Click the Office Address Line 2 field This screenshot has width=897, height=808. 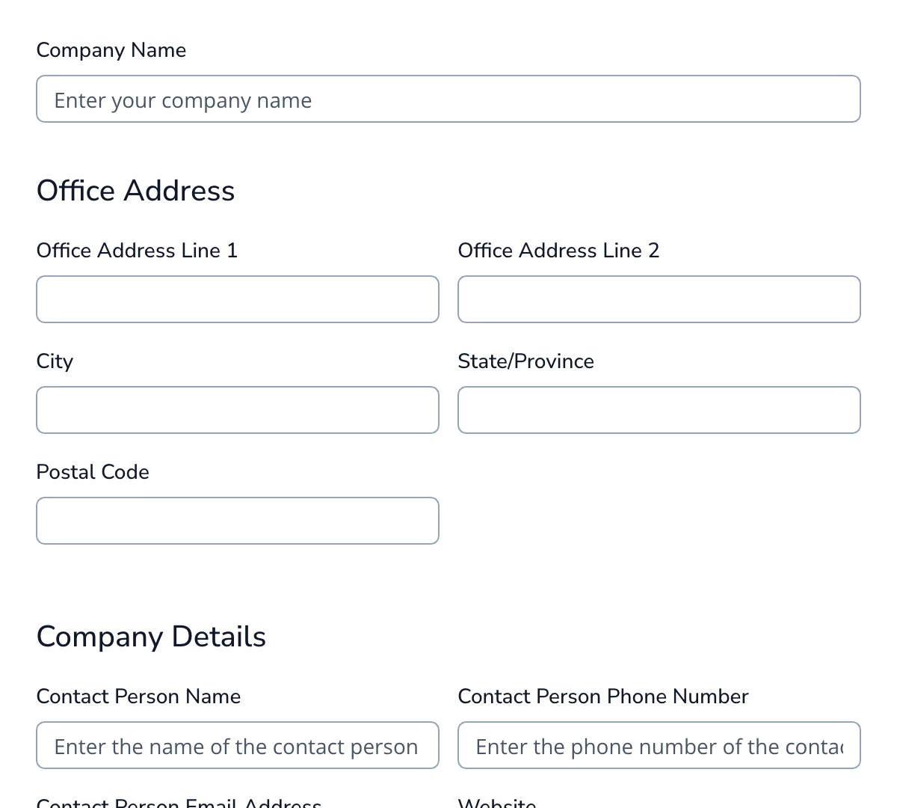click(659, 299)
